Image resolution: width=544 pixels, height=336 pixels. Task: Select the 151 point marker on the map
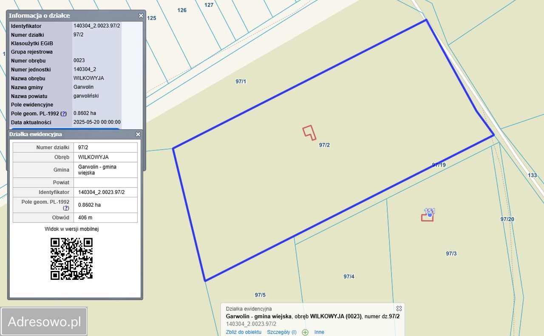(x=430, y=215)
